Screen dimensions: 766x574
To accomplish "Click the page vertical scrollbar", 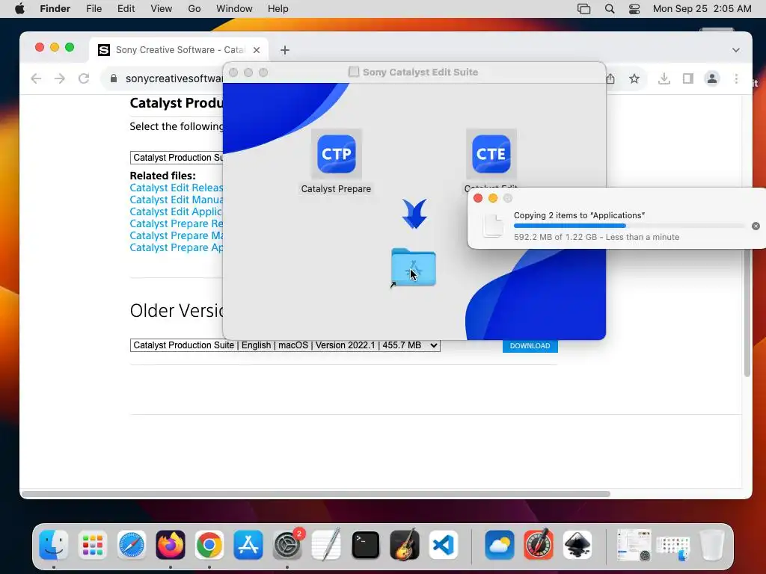I will [x=747, y=235].
